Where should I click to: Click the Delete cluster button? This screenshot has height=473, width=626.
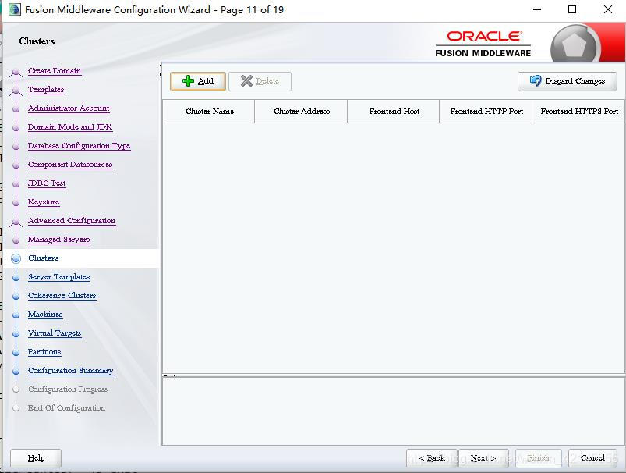click(x=260, y=81)
